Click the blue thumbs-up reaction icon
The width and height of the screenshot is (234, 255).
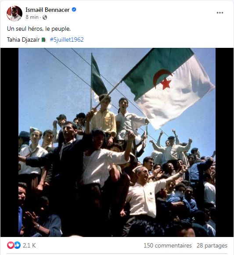point(17,245)
